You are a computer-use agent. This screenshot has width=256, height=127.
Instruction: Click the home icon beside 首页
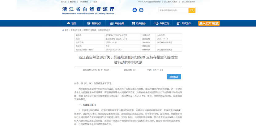tap(68, 23)
